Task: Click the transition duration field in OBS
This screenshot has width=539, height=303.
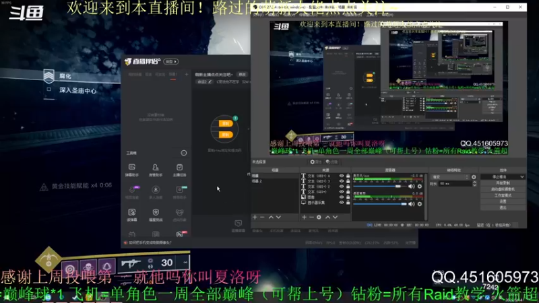Action: coord(454,184)
